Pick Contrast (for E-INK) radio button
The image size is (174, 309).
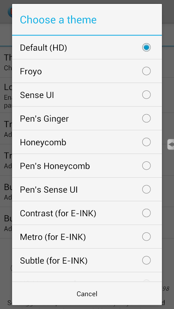[147, 213]
